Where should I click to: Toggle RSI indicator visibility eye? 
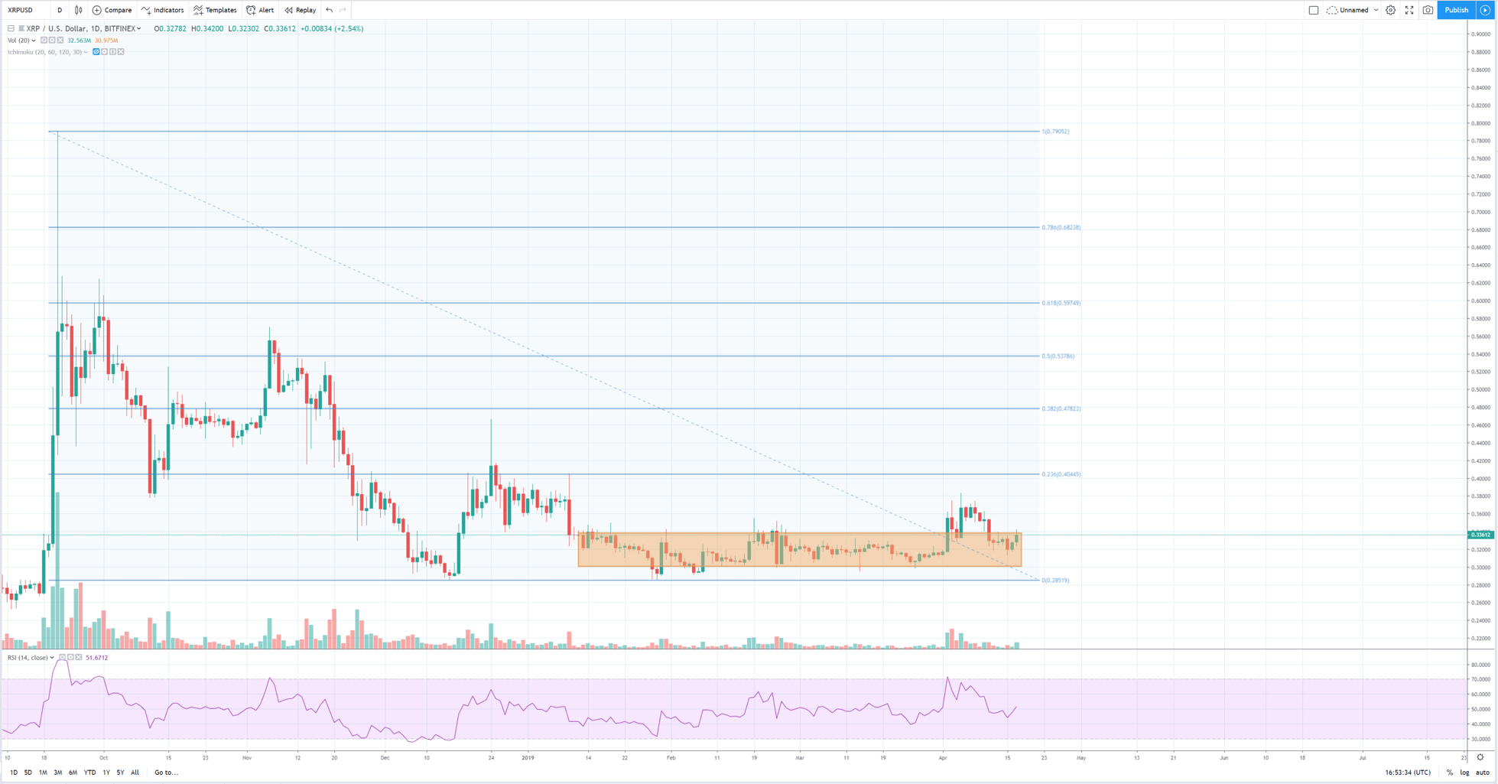(x=62, y=658)
